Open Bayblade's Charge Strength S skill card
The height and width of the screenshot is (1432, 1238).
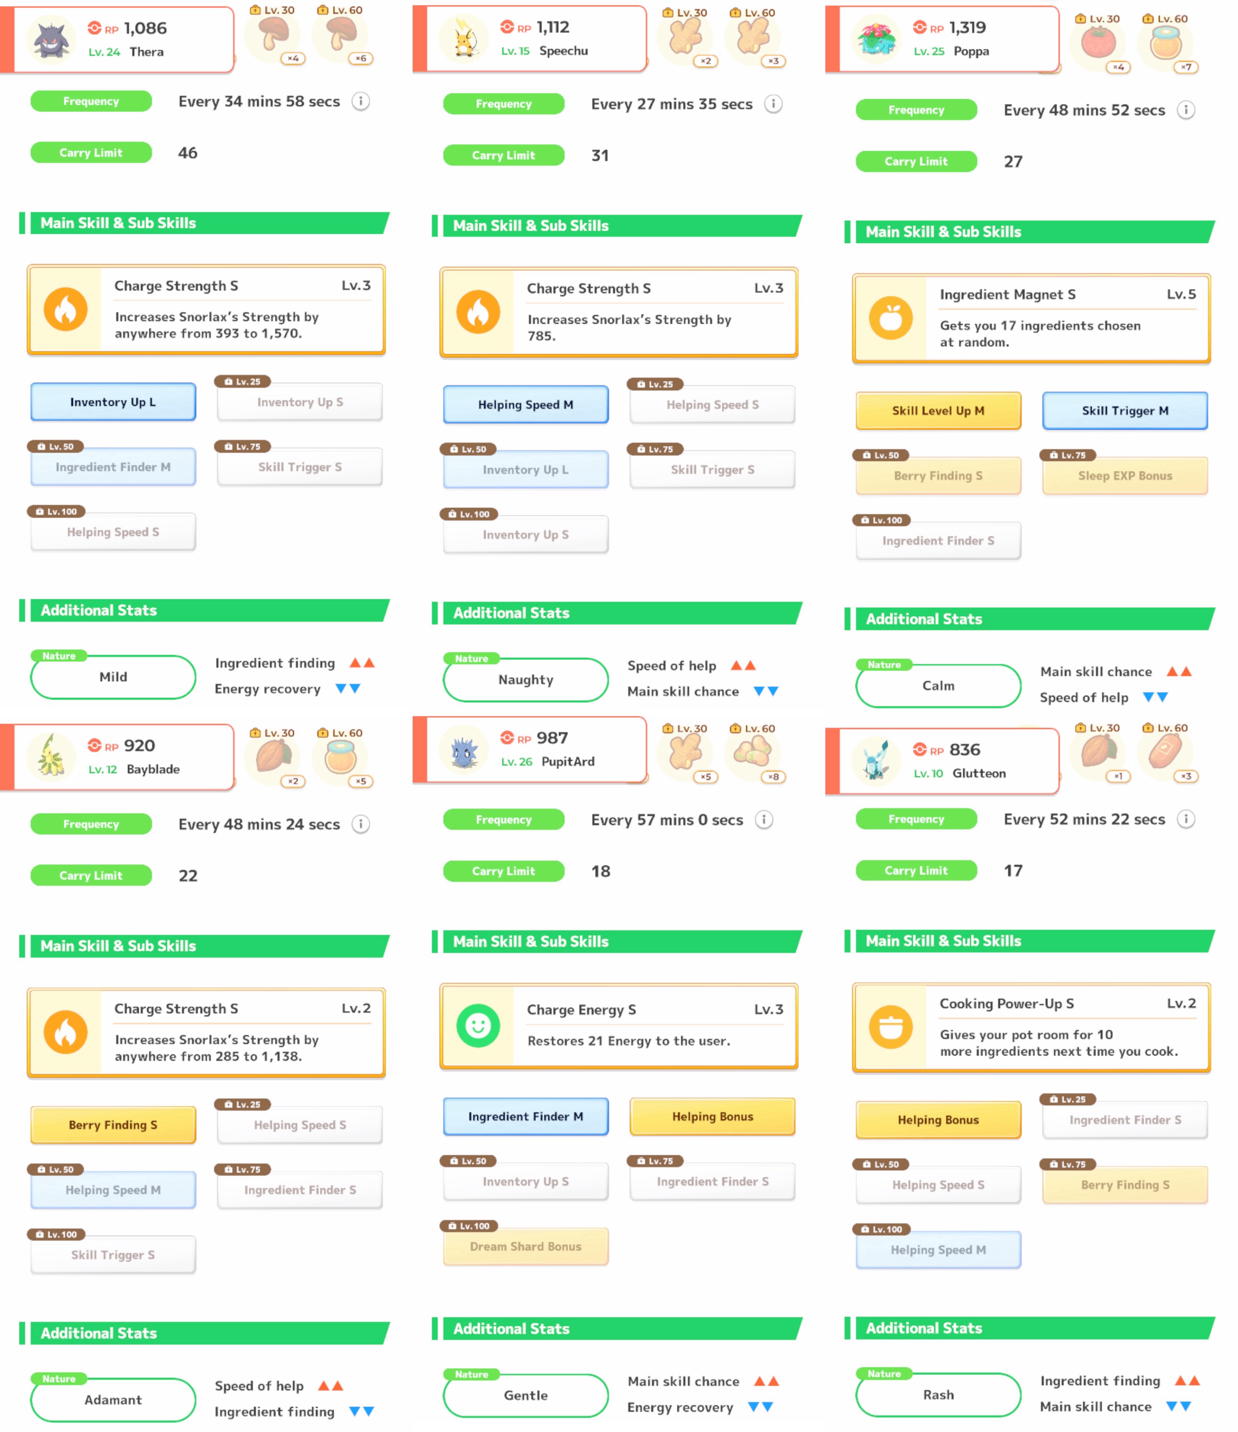pyautogui.click(x=206, y=1033)
